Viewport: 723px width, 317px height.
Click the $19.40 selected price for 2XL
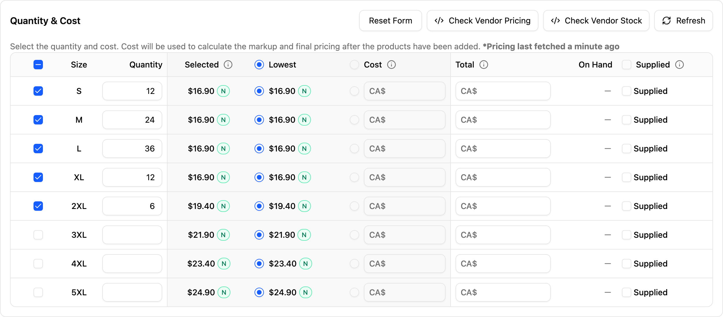click(201, 206)
